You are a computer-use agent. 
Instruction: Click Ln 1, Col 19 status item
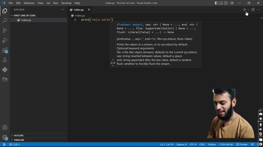pyautogui.click(x=167, y=145)
